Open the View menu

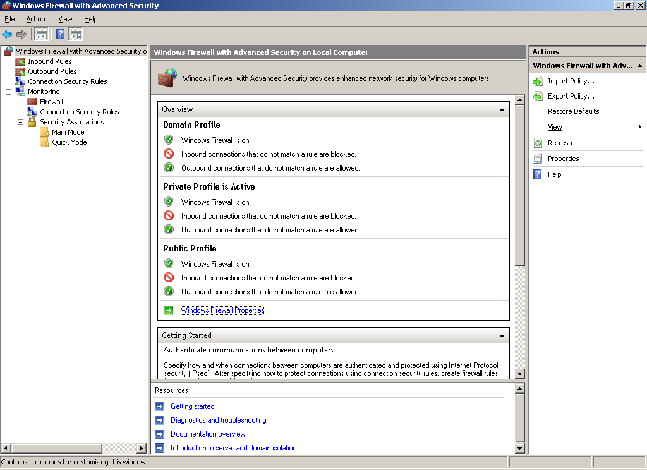pos(65,19)
